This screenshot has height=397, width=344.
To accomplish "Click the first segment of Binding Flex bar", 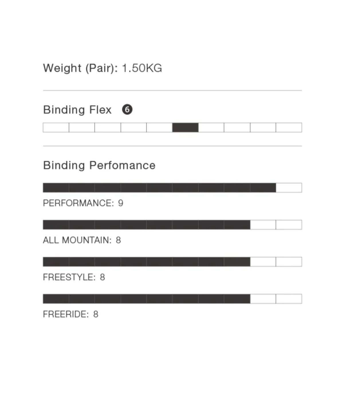I will tap(56, 127).
